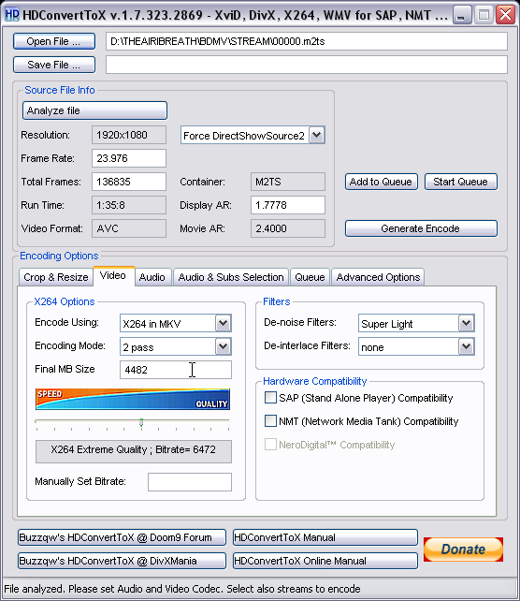Image resolution: width=520 pixels, height=601 pixels.
Task: Click the speed-quality slider handle
Action: [141, 422]
